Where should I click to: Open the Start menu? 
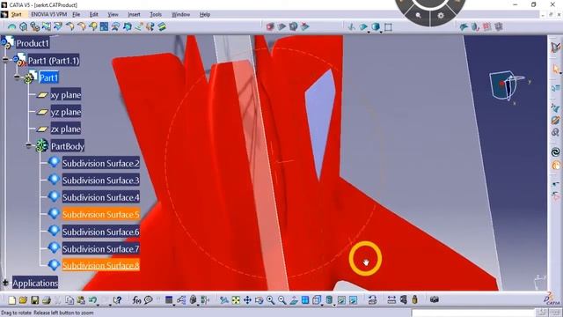[x=16, y=14]
